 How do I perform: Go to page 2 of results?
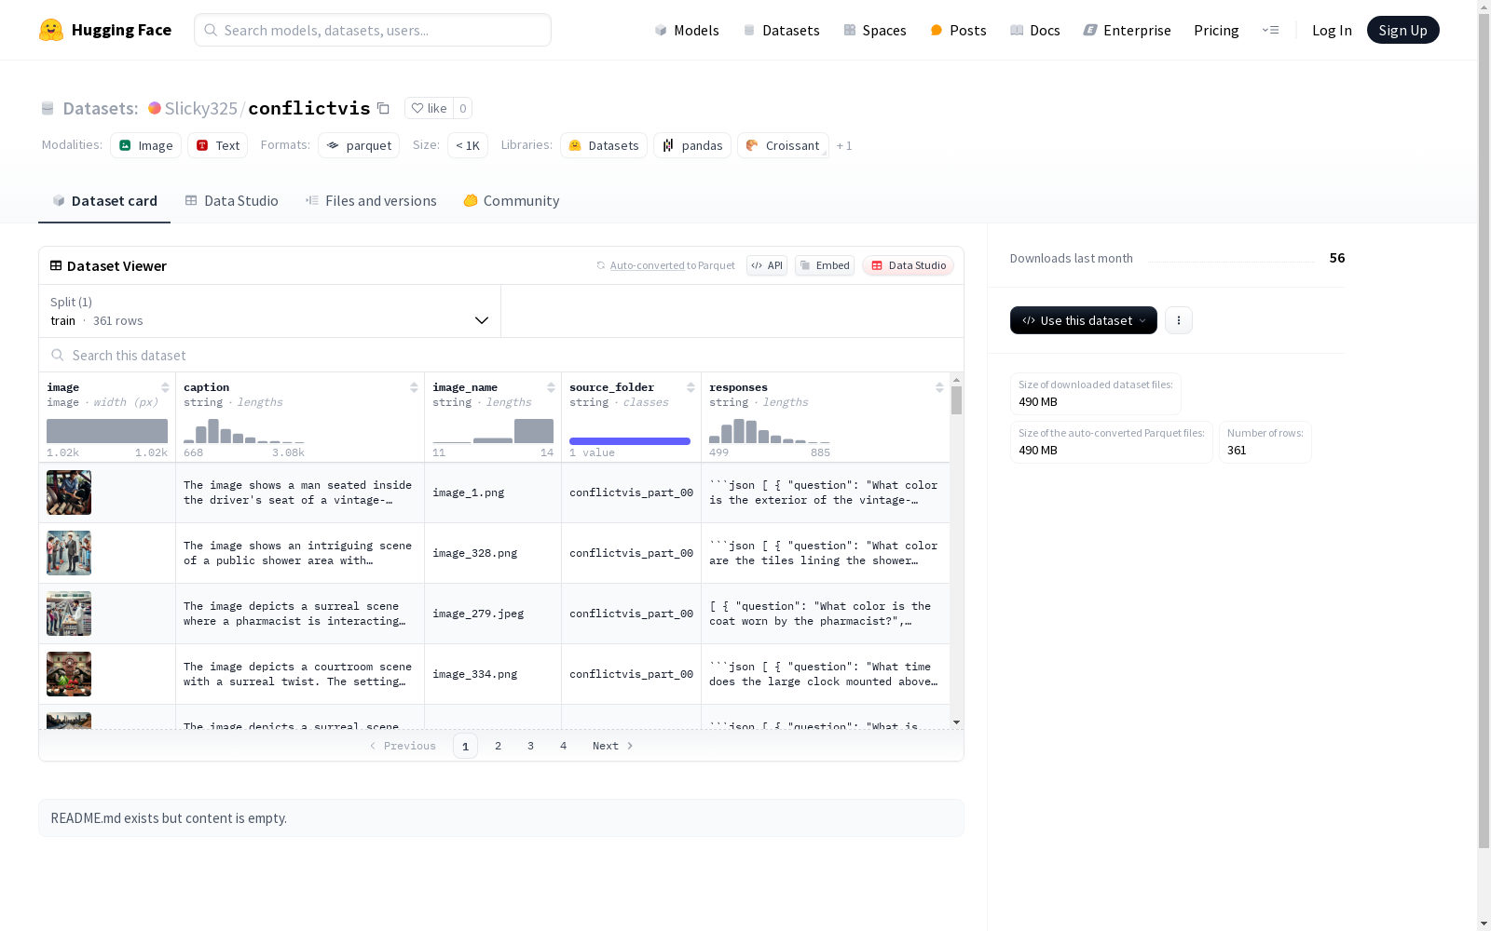499,746
